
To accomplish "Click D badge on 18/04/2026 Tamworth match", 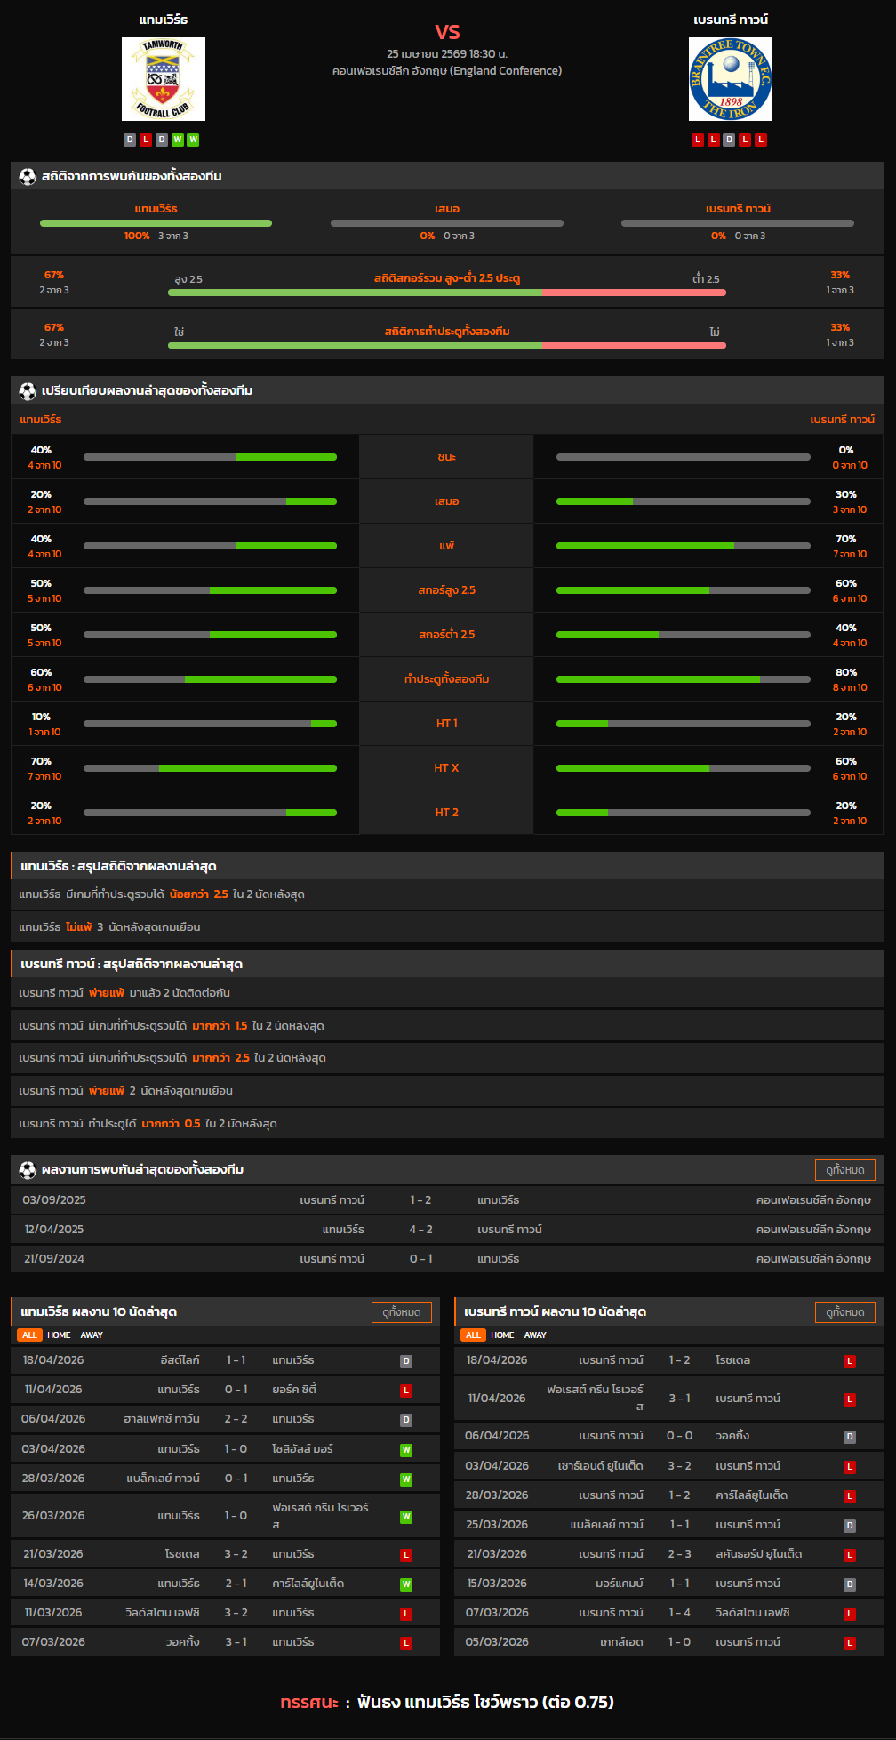I will click(x=405, y=1361).
